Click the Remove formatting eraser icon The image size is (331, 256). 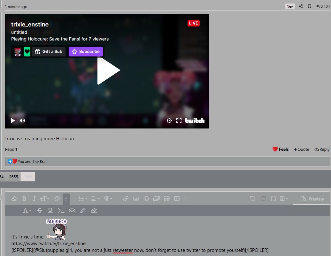tap(14, 199)
